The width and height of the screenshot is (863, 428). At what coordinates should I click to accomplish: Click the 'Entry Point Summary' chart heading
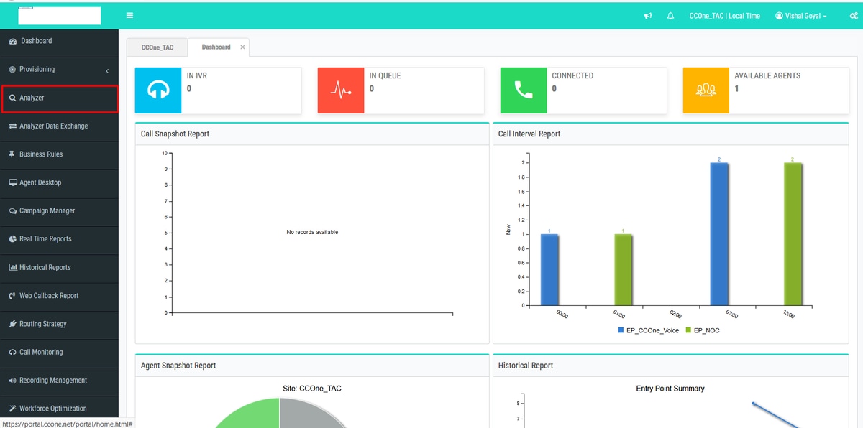click(x=670, y=389)
